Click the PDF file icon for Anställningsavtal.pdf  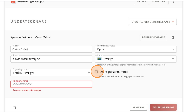(13, 2)
